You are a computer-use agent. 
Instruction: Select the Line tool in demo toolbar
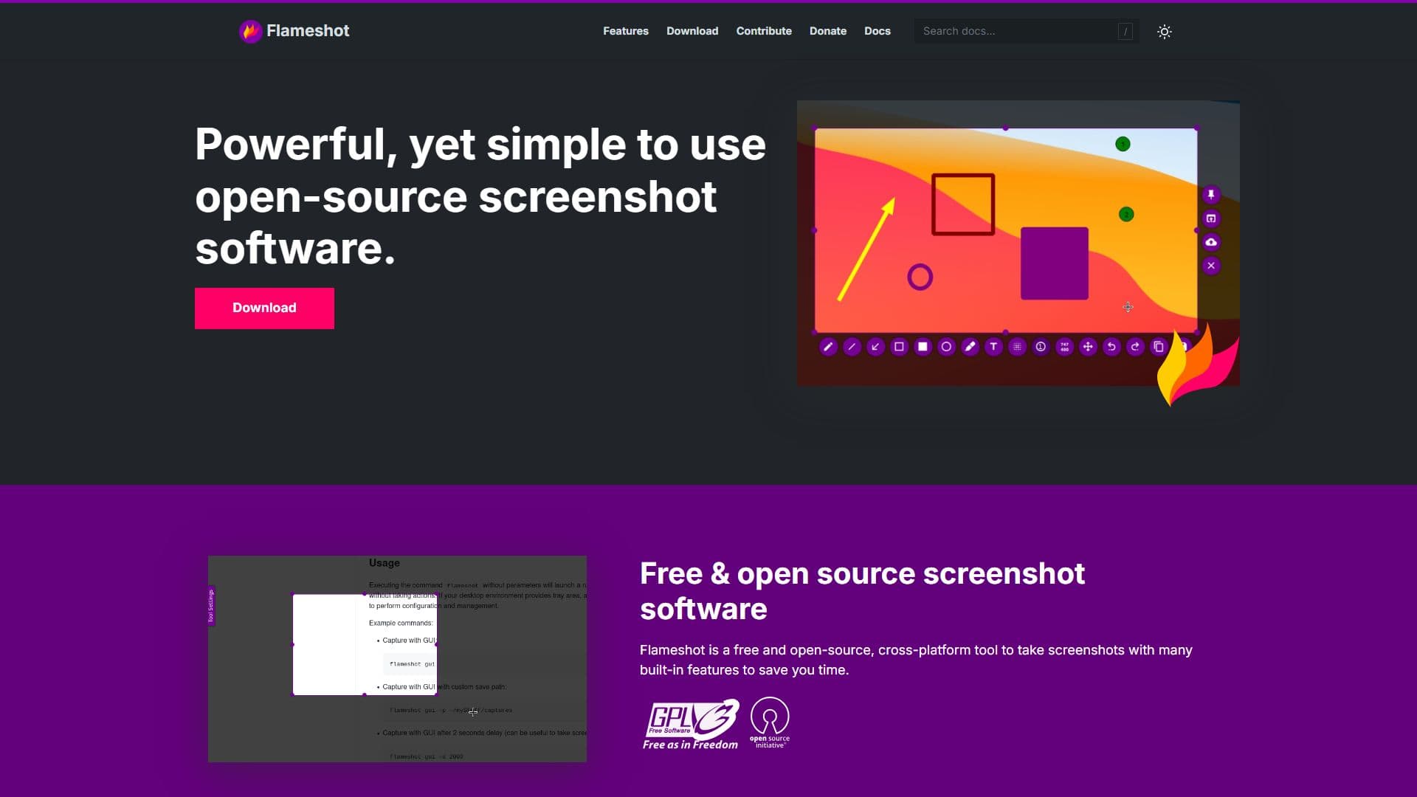pyautogui.click(x=852, y=347)
